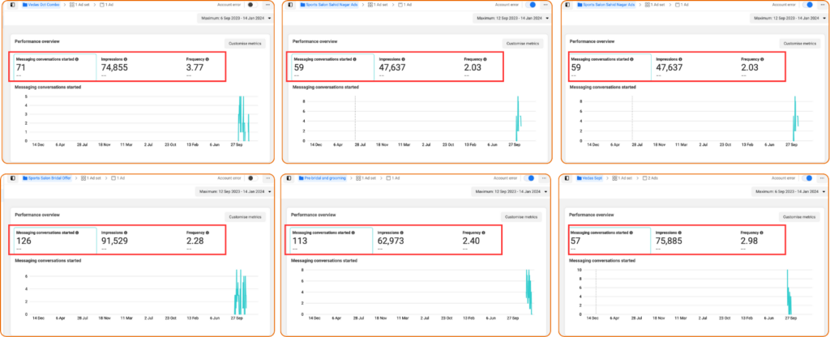Image resolution: width=830 pixels, height=337 pixels.
Task: Open the three-dot menu in the Vedas Sept panel
Action: pyautogui.click(x=823, y=178)
